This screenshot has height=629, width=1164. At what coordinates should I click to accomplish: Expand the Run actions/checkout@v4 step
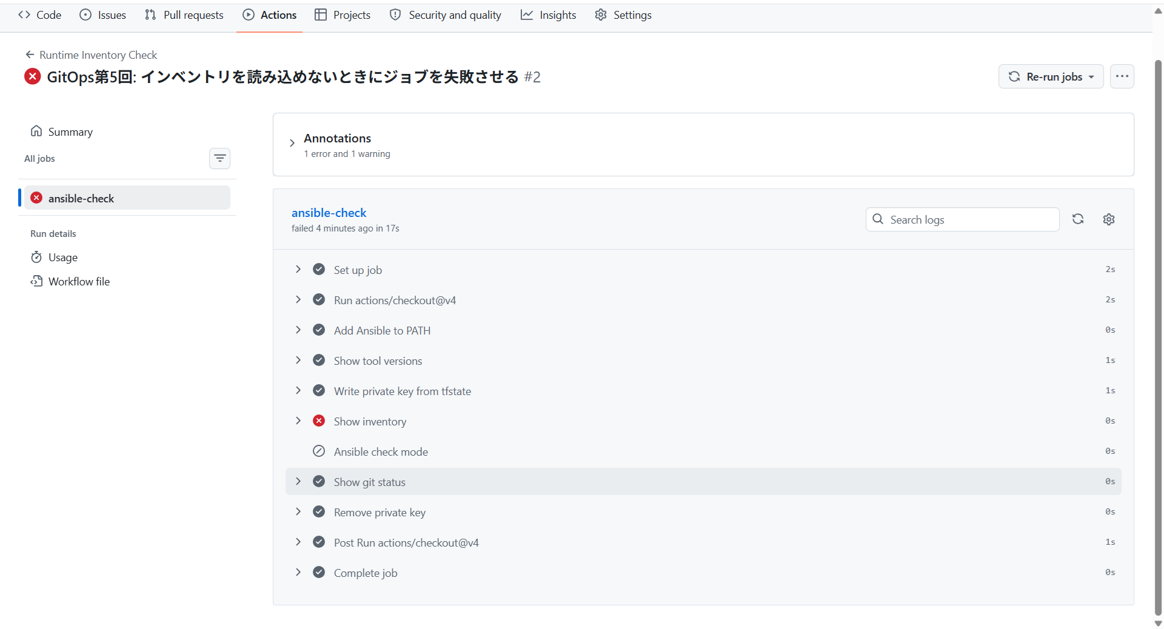tap(703, 300)
